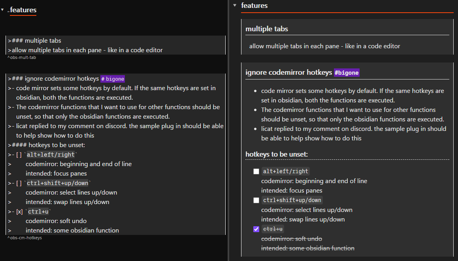Collapse the features heading in the preview pane
The image size is (458, 261).
[x=235, y=6]
